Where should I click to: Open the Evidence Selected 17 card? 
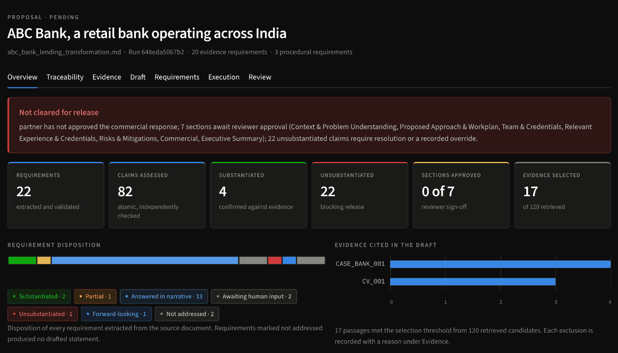pyautogui.click(x=562, y=195)
